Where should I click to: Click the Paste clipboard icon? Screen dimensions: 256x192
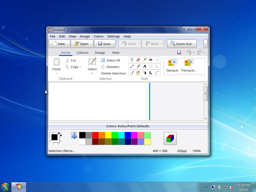[56, 62]
